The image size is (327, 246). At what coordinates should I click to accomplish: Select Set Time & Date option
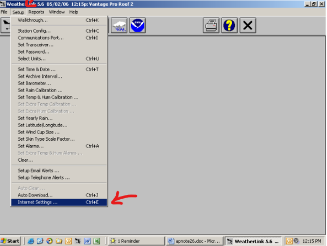pos(36,69)
